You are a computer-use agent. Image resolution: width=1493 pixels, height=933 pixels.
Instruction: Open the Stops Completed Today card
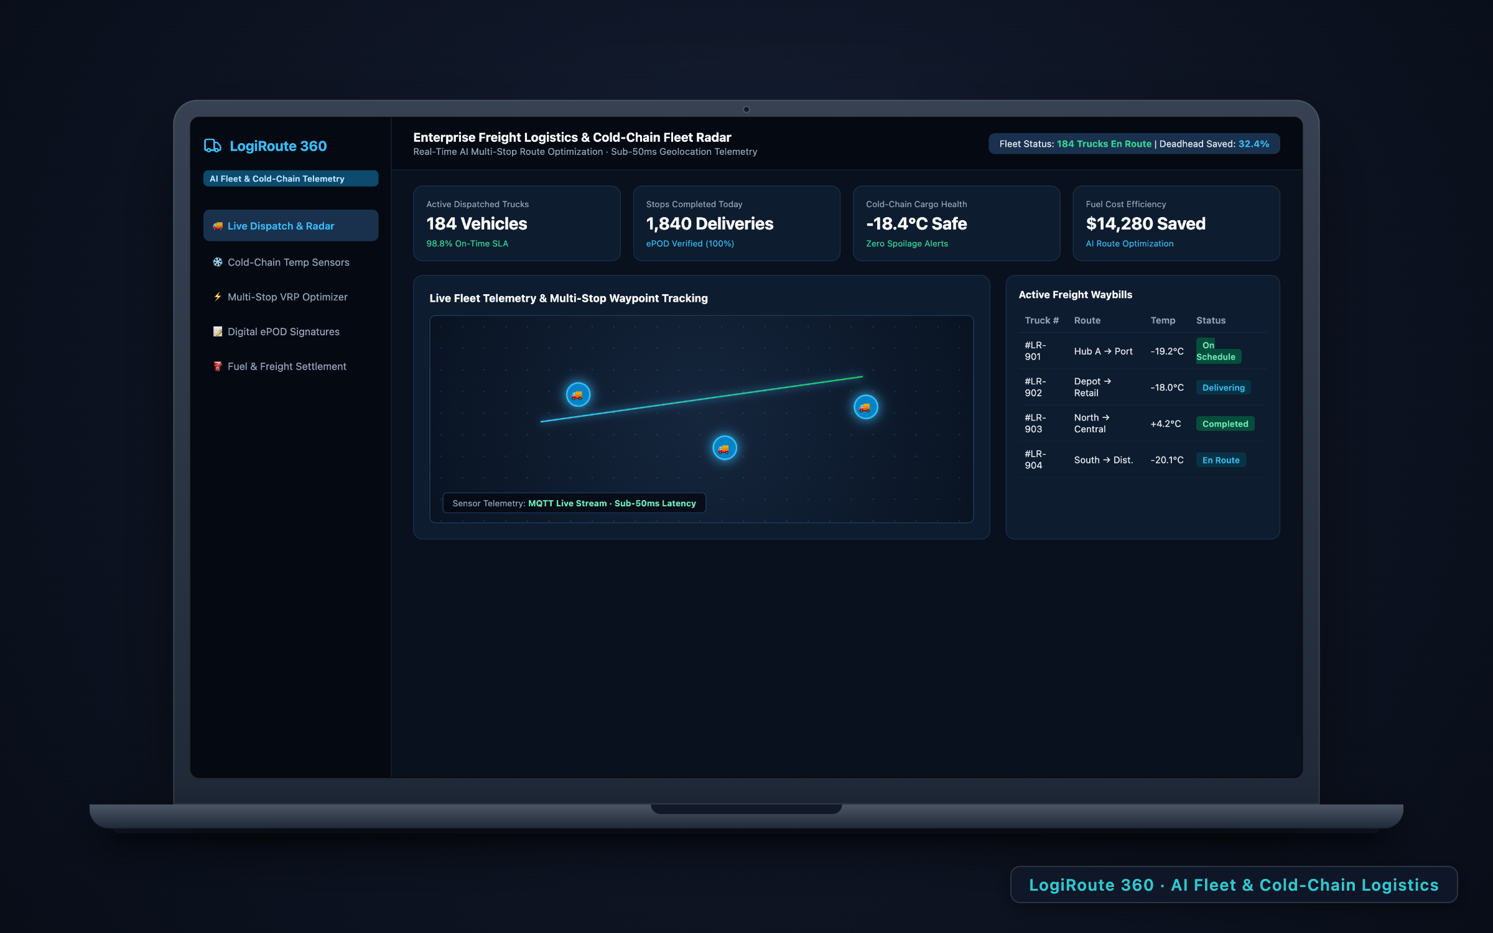coord(736,223)
